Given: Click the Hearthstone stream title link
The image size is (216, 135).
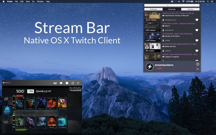Looking at the screenshot, I should click(178, 13).
